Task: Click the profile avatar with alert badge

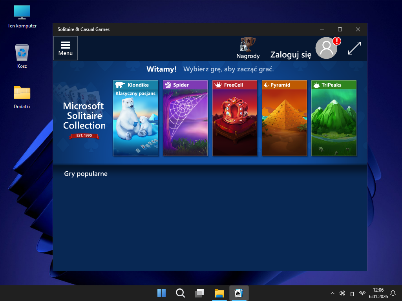Action: [x=327, y=48]
